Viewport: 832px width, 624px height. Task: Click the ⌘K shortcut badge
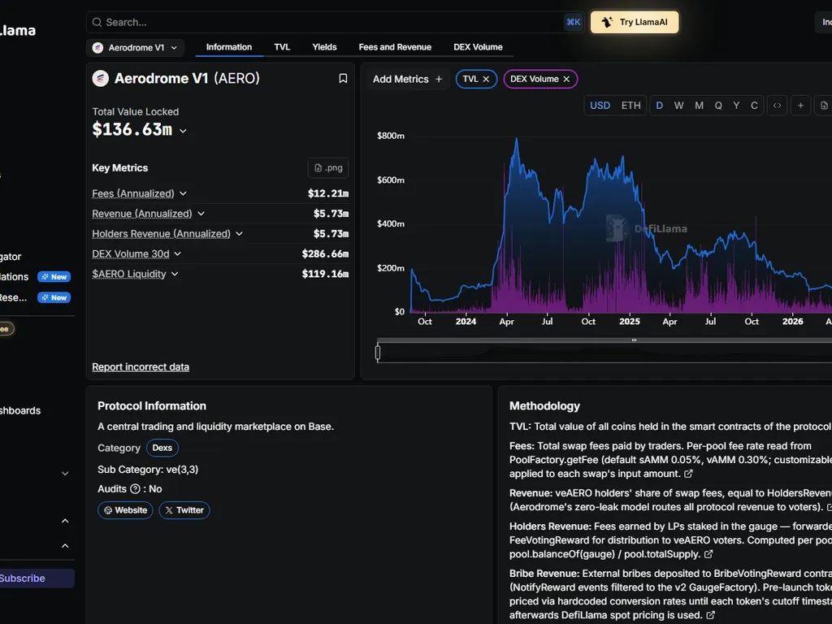pyautogui.click(x=573, y=22)
